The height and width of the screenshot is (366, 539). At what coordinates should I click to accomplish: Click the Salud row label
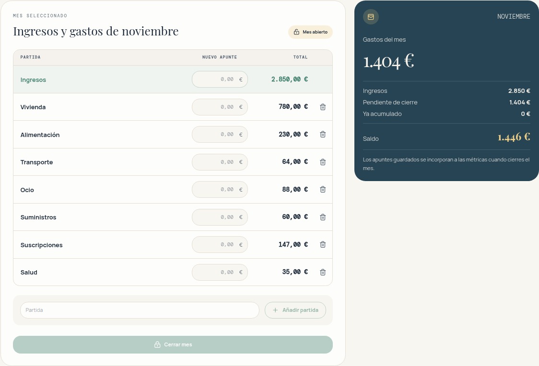tap(29, 272)
